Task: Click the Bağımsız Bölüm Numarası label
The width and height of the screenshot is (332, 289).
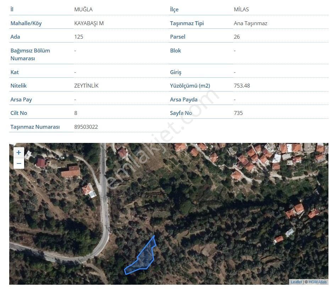Action: [x=30, y=54]
